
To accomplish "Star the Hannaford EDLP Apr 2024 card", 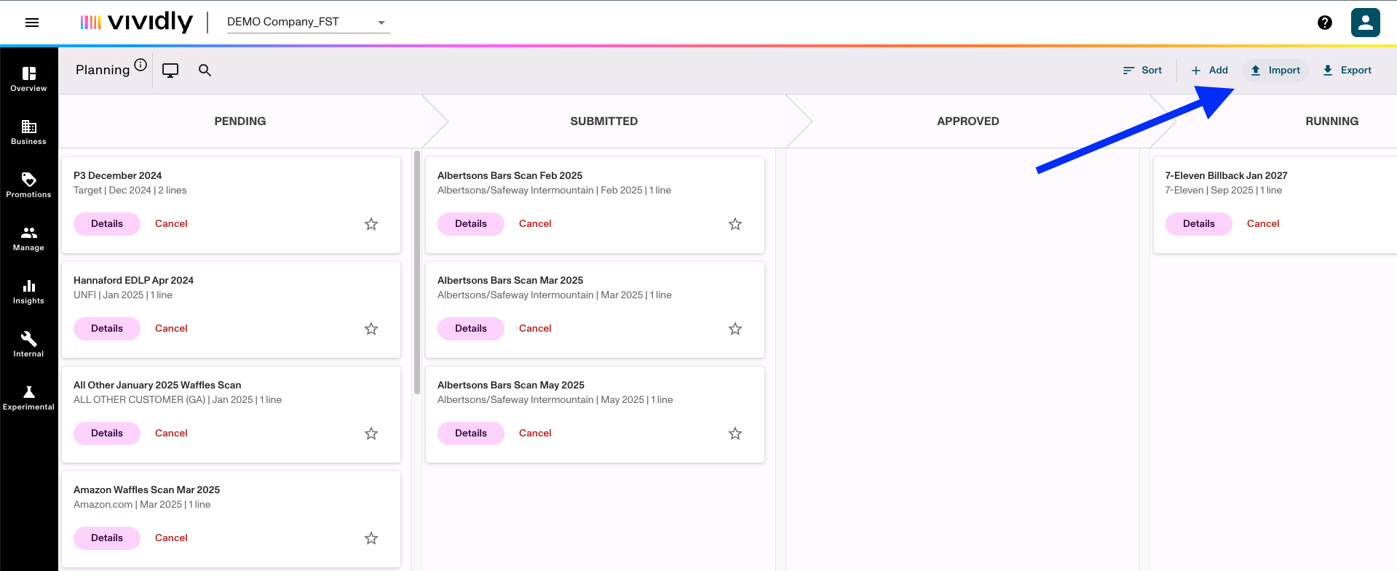I will [371, 329].
